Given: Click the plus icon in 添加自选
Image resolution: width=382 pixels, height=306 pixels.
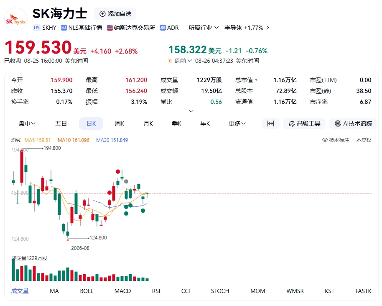Looking at the screenshot, I should pos(102,14).
